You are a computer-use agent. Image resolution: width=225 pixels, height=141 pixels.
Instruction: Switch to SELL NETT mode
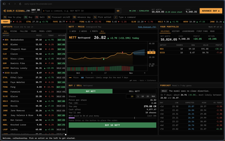point(134,91)
